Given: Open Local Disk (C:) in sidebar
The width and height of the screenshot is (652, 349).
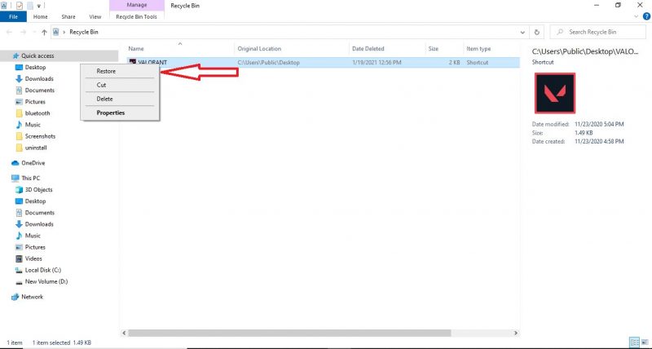Looking at the screenshot, I should 44,269.
